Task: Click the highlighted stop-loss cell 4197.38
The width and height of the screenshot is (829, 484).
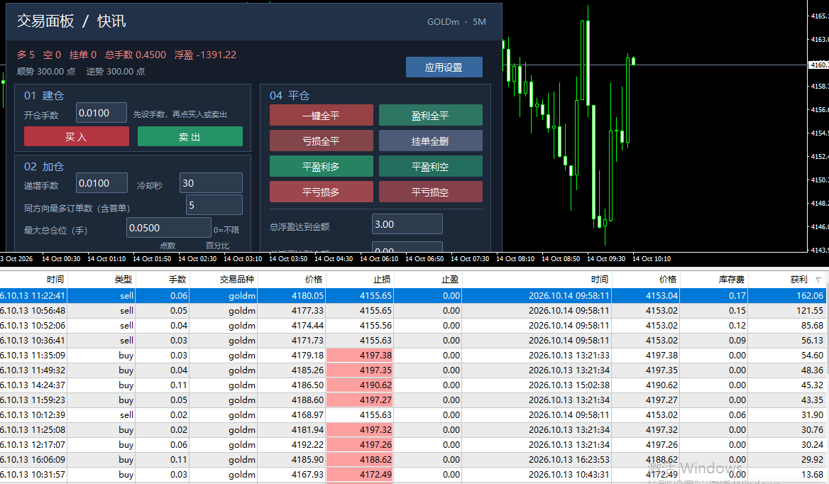Action: [x=360, y=355]
